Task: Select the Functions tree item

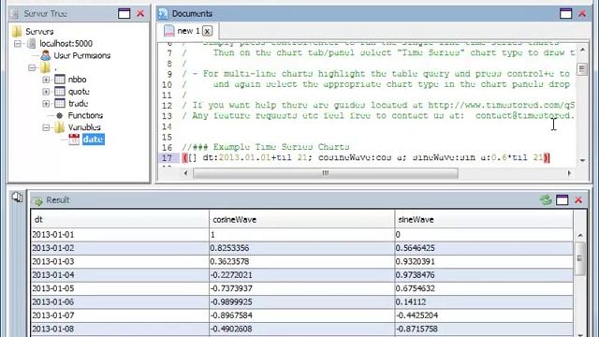Action: click(85, 115)
